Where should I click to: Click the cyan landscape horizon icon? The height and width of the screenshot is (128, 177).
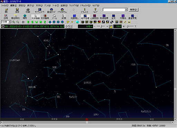77,22
